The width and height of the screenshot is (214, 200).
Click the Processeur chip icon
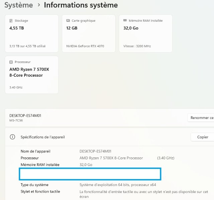tap(11, 62)
